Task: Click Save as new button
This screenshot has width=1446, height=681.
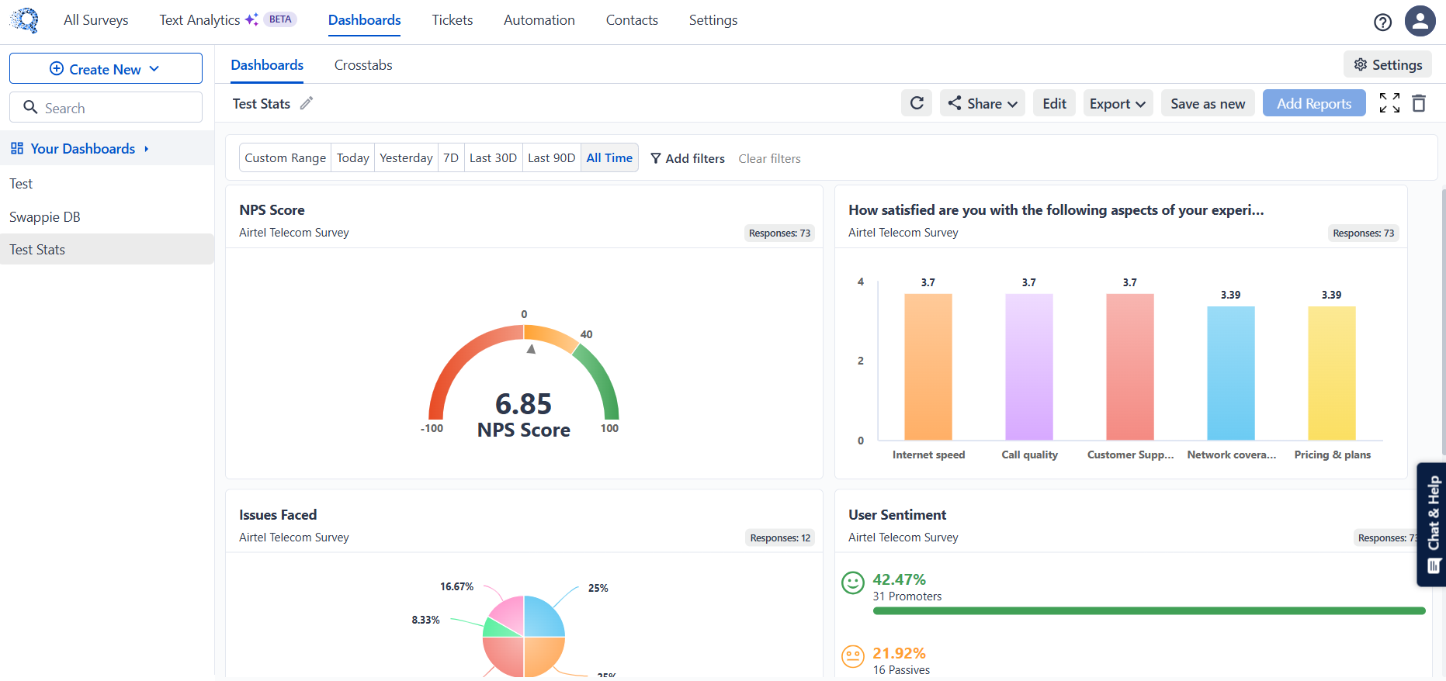Action: click(x=1207, y=103)
